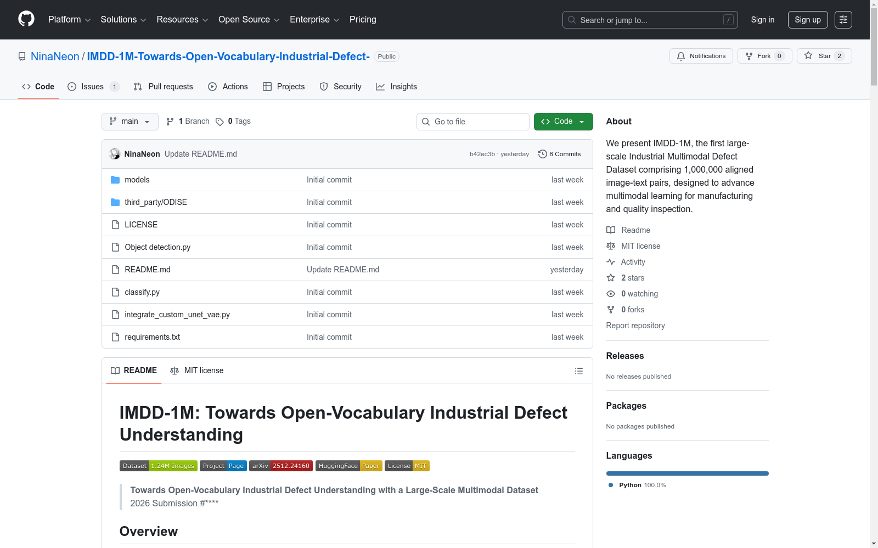Click the classify.py file icon

pos(115,292)
